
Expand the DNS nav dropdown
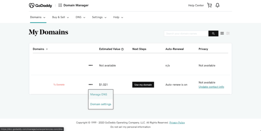coord(80,17)
